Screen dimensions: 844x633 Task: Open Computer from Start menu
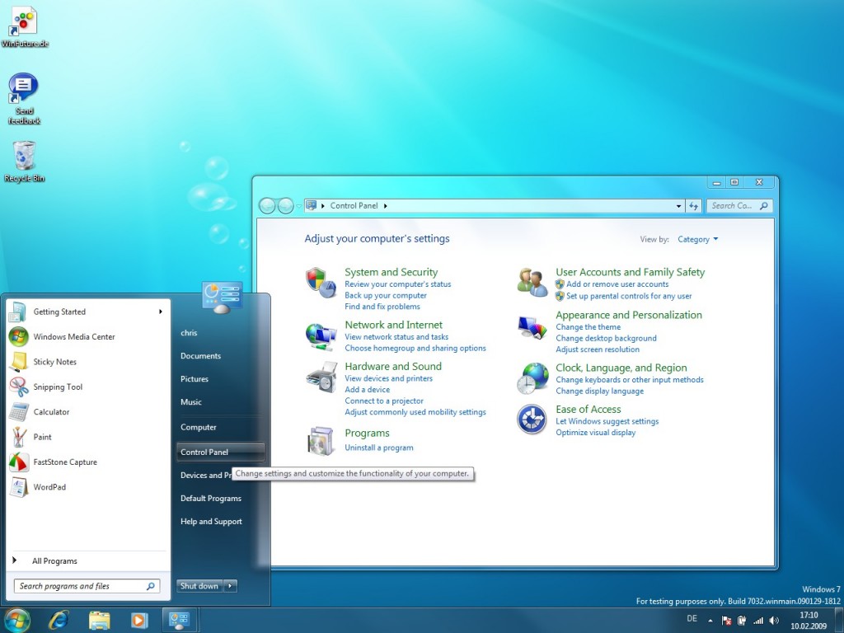[198, 428]
